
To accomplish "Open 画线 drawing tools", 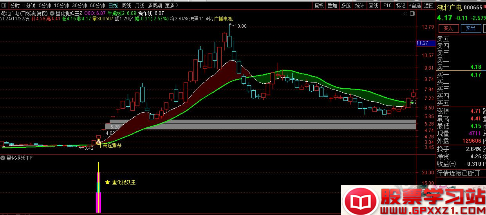I will pyautogui.click(x=374, y=5).
